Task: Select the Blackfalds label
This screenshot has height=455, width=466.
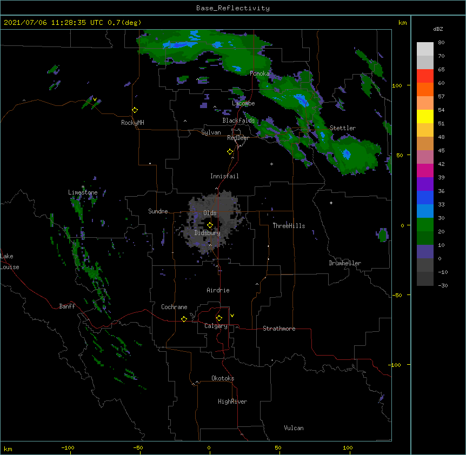Action: pos(238,121)
